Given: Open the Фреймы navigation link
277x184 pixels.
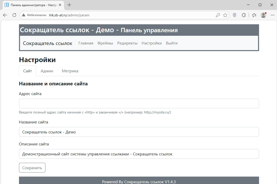Looking at the screenshot, I should click(x=105, y=43).
